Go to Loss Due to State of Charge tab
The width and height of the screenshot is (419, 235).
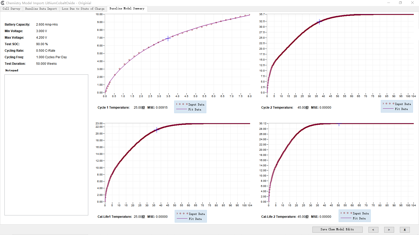pos(83,9)
